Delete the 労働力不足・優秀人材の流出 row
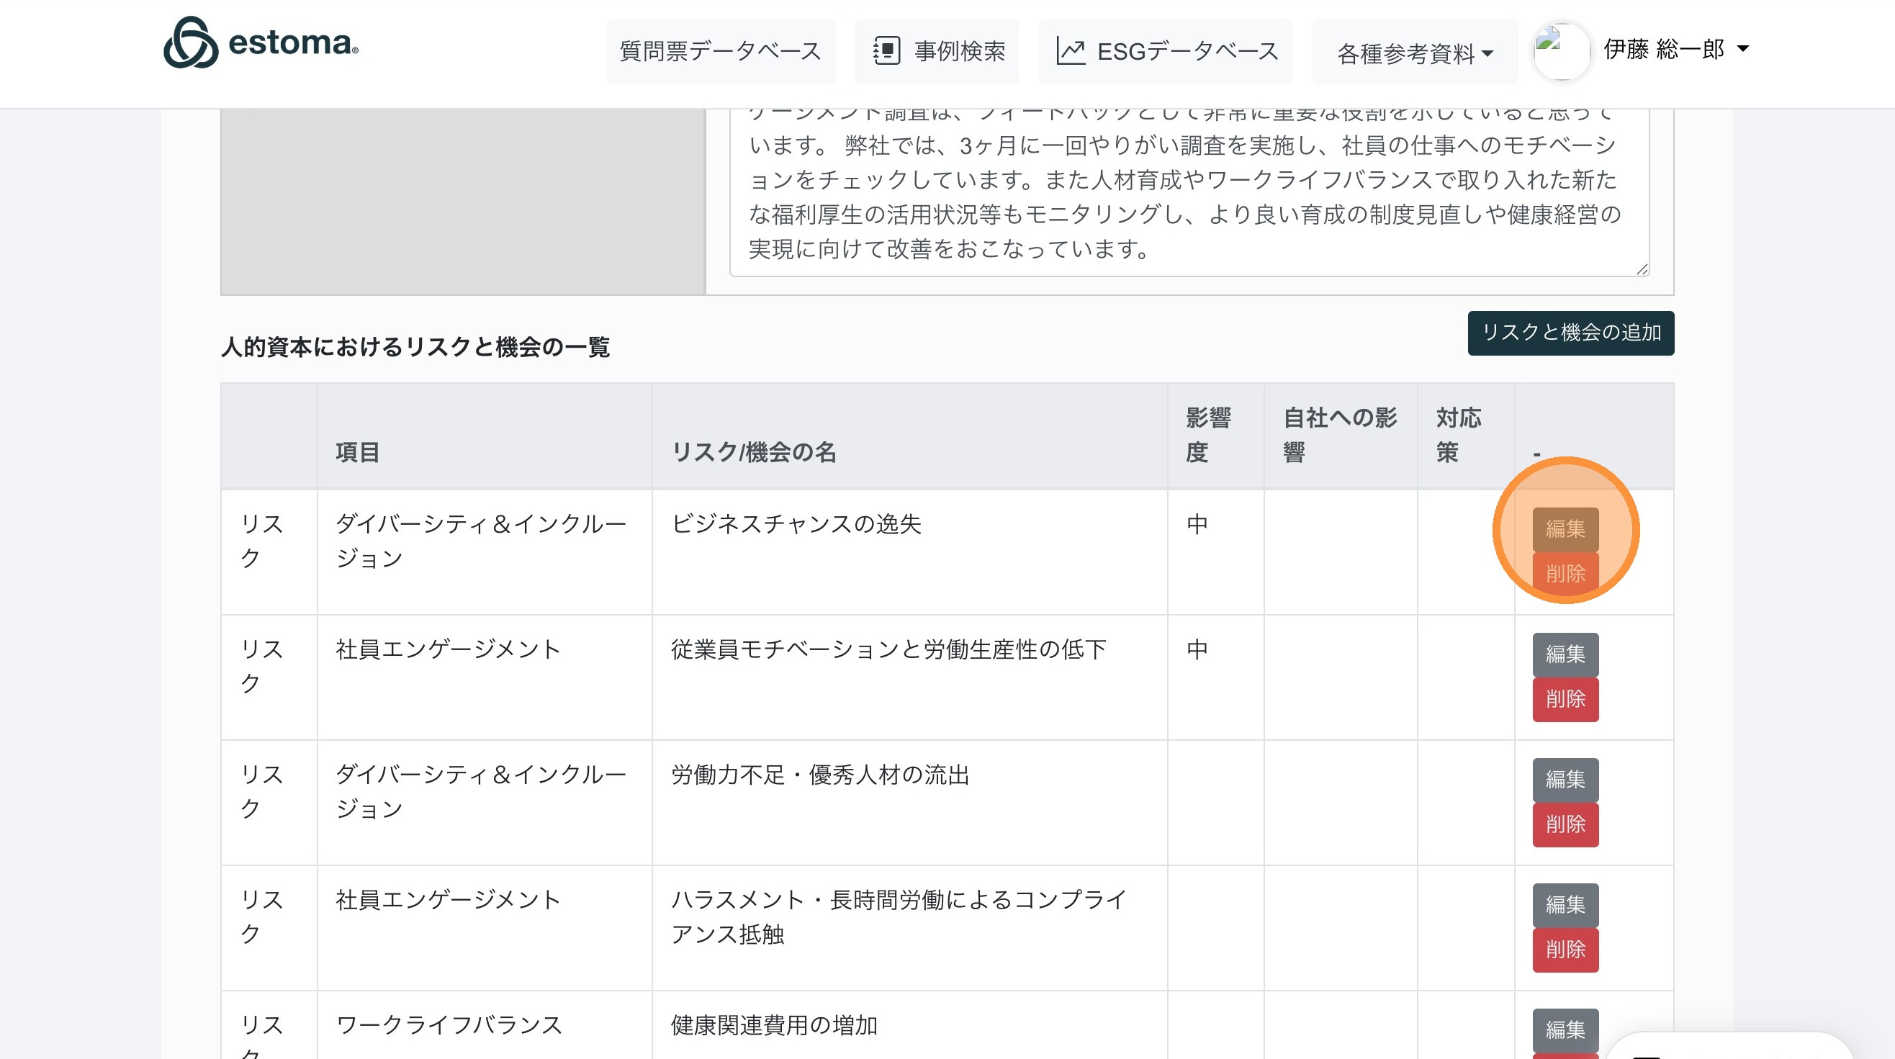The height and width of the screenshot is (1059, 1895). point(1565,824)
